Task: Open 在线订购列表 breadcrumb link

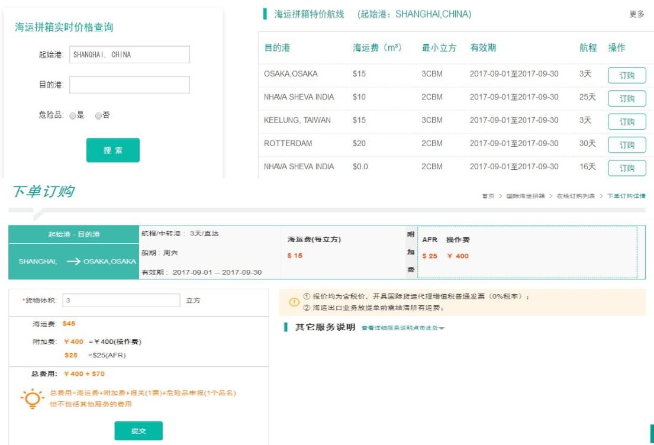Action: click(576, 196)
